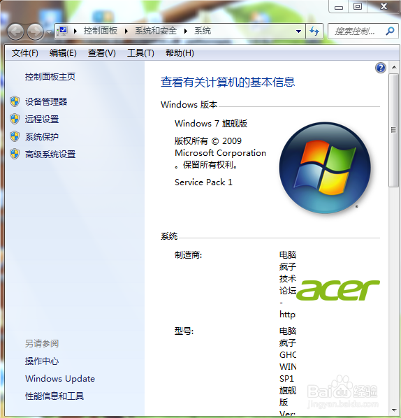The height and width of the screenshot is (418, 401).
Task: Open 文件(F) menu
Action: 24,53
